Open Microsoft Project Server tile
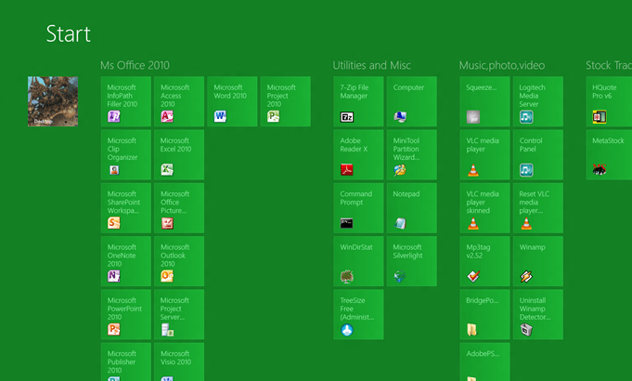 [179, 314]
